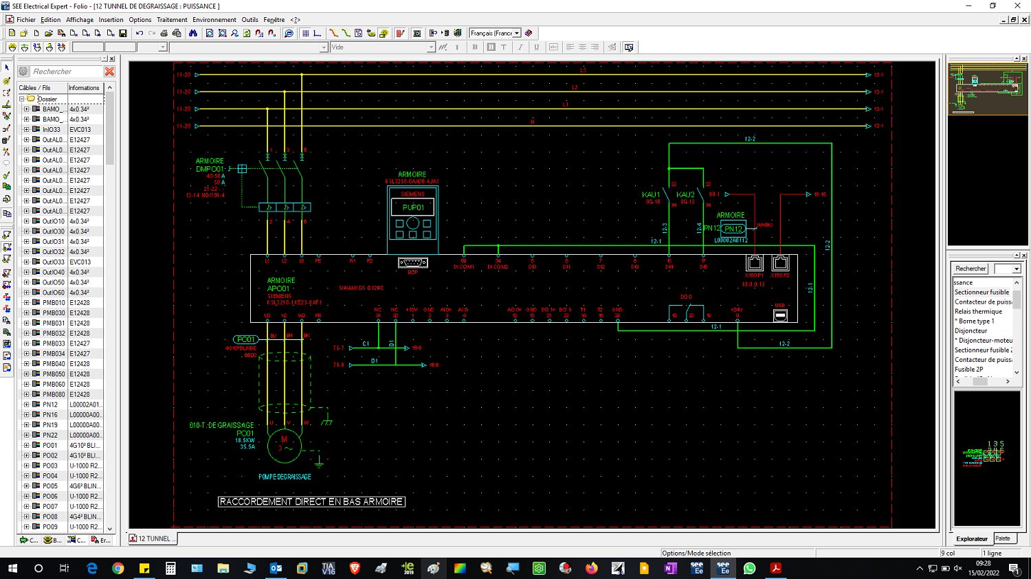Select Fusible 2P in symbol list
1031x579 pixels.
[x=968, y=369]
